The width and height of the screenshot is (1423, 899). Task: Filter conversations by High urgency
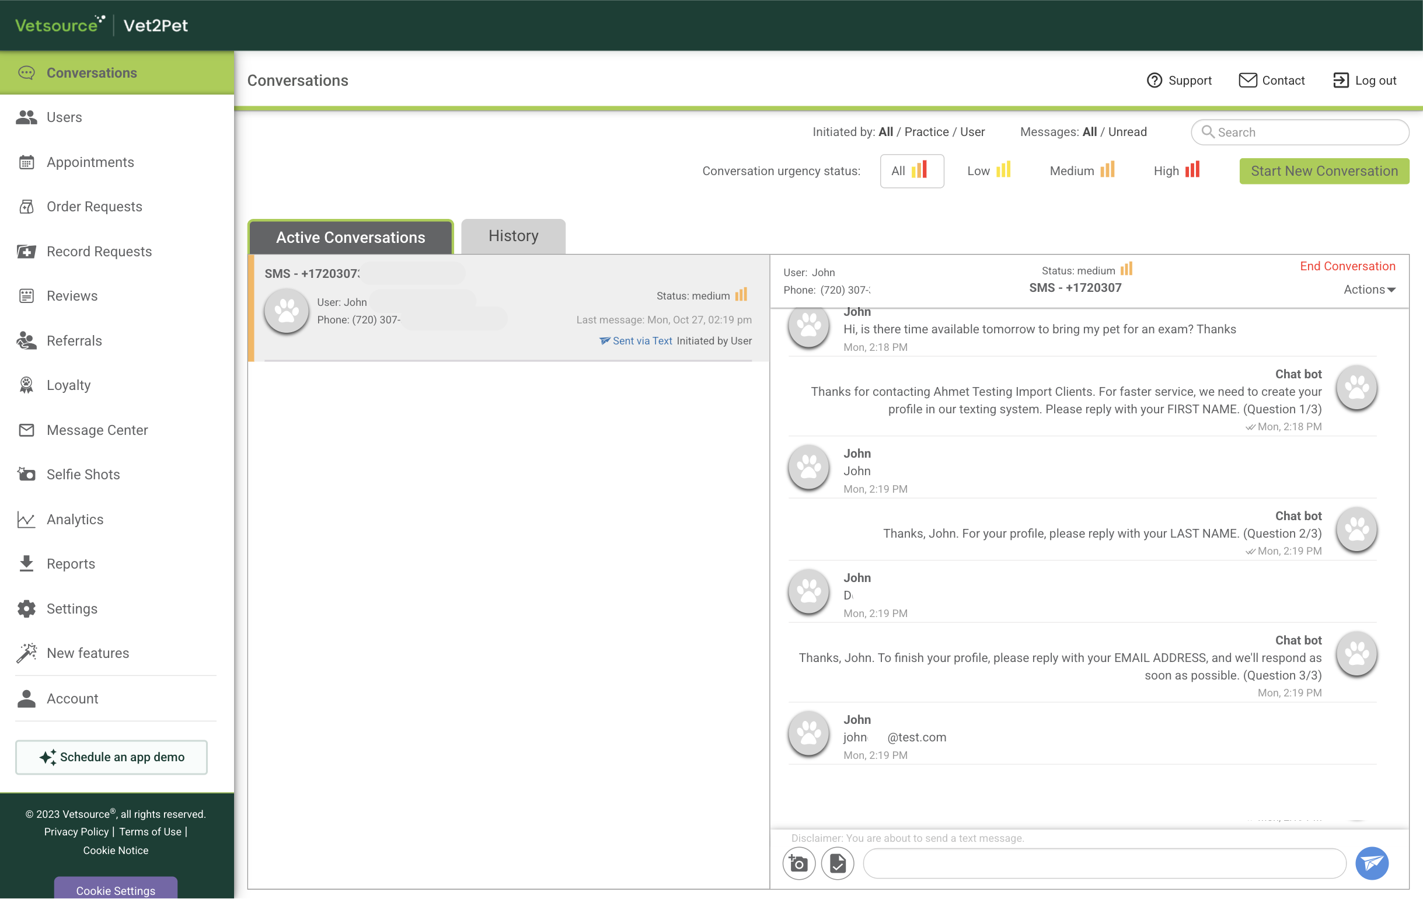1176,171
